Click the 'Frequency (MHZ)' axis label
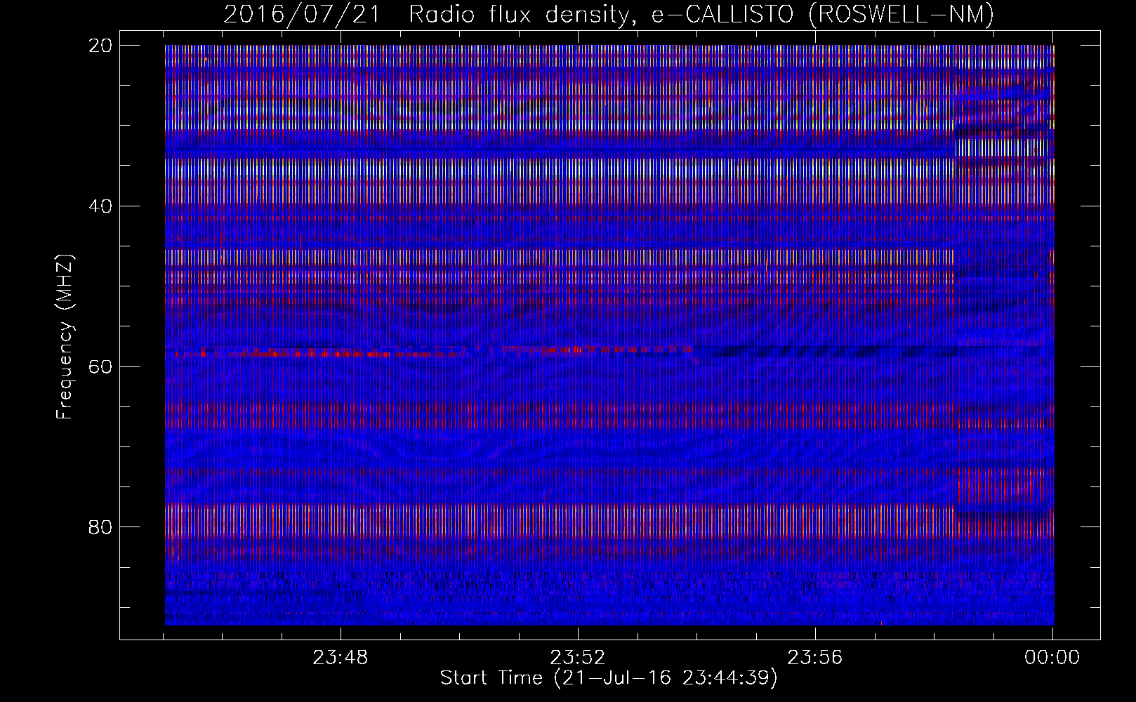 pyautogui.click(x=65, y=337)
